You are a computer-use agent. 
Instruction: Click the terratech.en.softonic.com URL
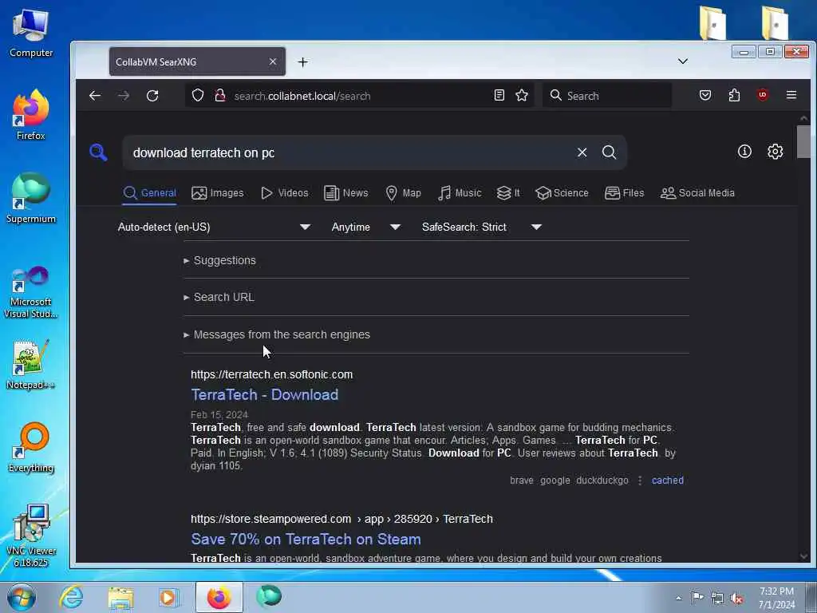click(x=271, y=374)
